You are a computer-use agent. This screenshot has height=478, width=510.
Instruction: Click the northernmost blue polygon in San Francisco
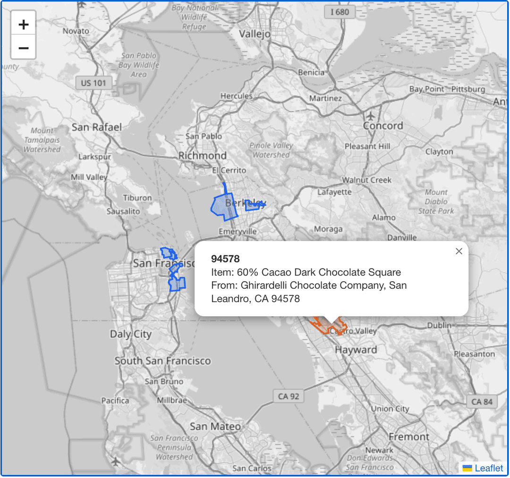(x=167, y=253)
